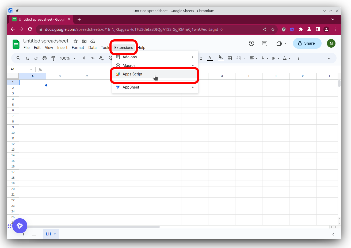This screenshot has width=351, height=248.
Task: Open the all sheets list icon
Action: [x=34, y=234]
